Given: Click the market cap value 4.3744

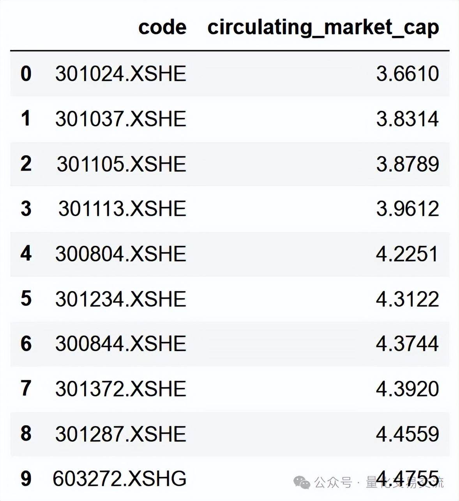Looking at the screenshot, I should [408, 344].
